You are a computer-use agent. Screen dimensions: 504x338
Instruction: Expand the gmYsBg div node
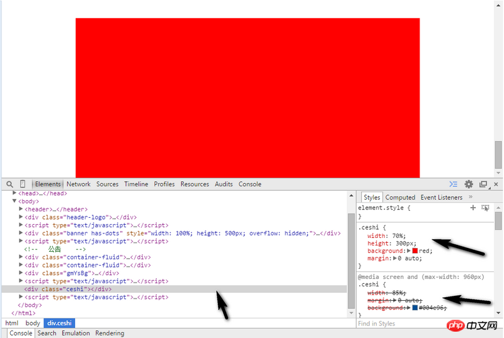(x=21, y=273)
